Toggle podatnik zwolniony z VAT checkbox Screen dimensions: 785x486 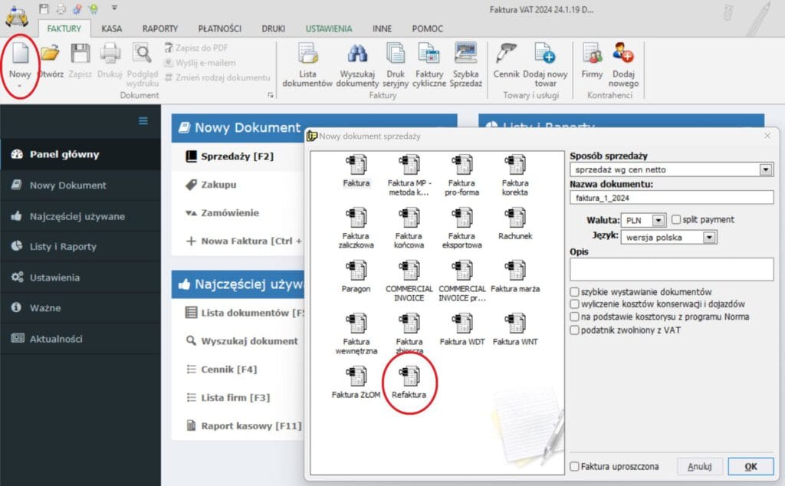click(x=574, y=330)
